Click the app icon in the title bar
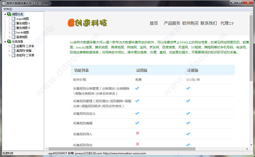Image resolution: width=255 pixels, height=157 pixels. [3, 3]
